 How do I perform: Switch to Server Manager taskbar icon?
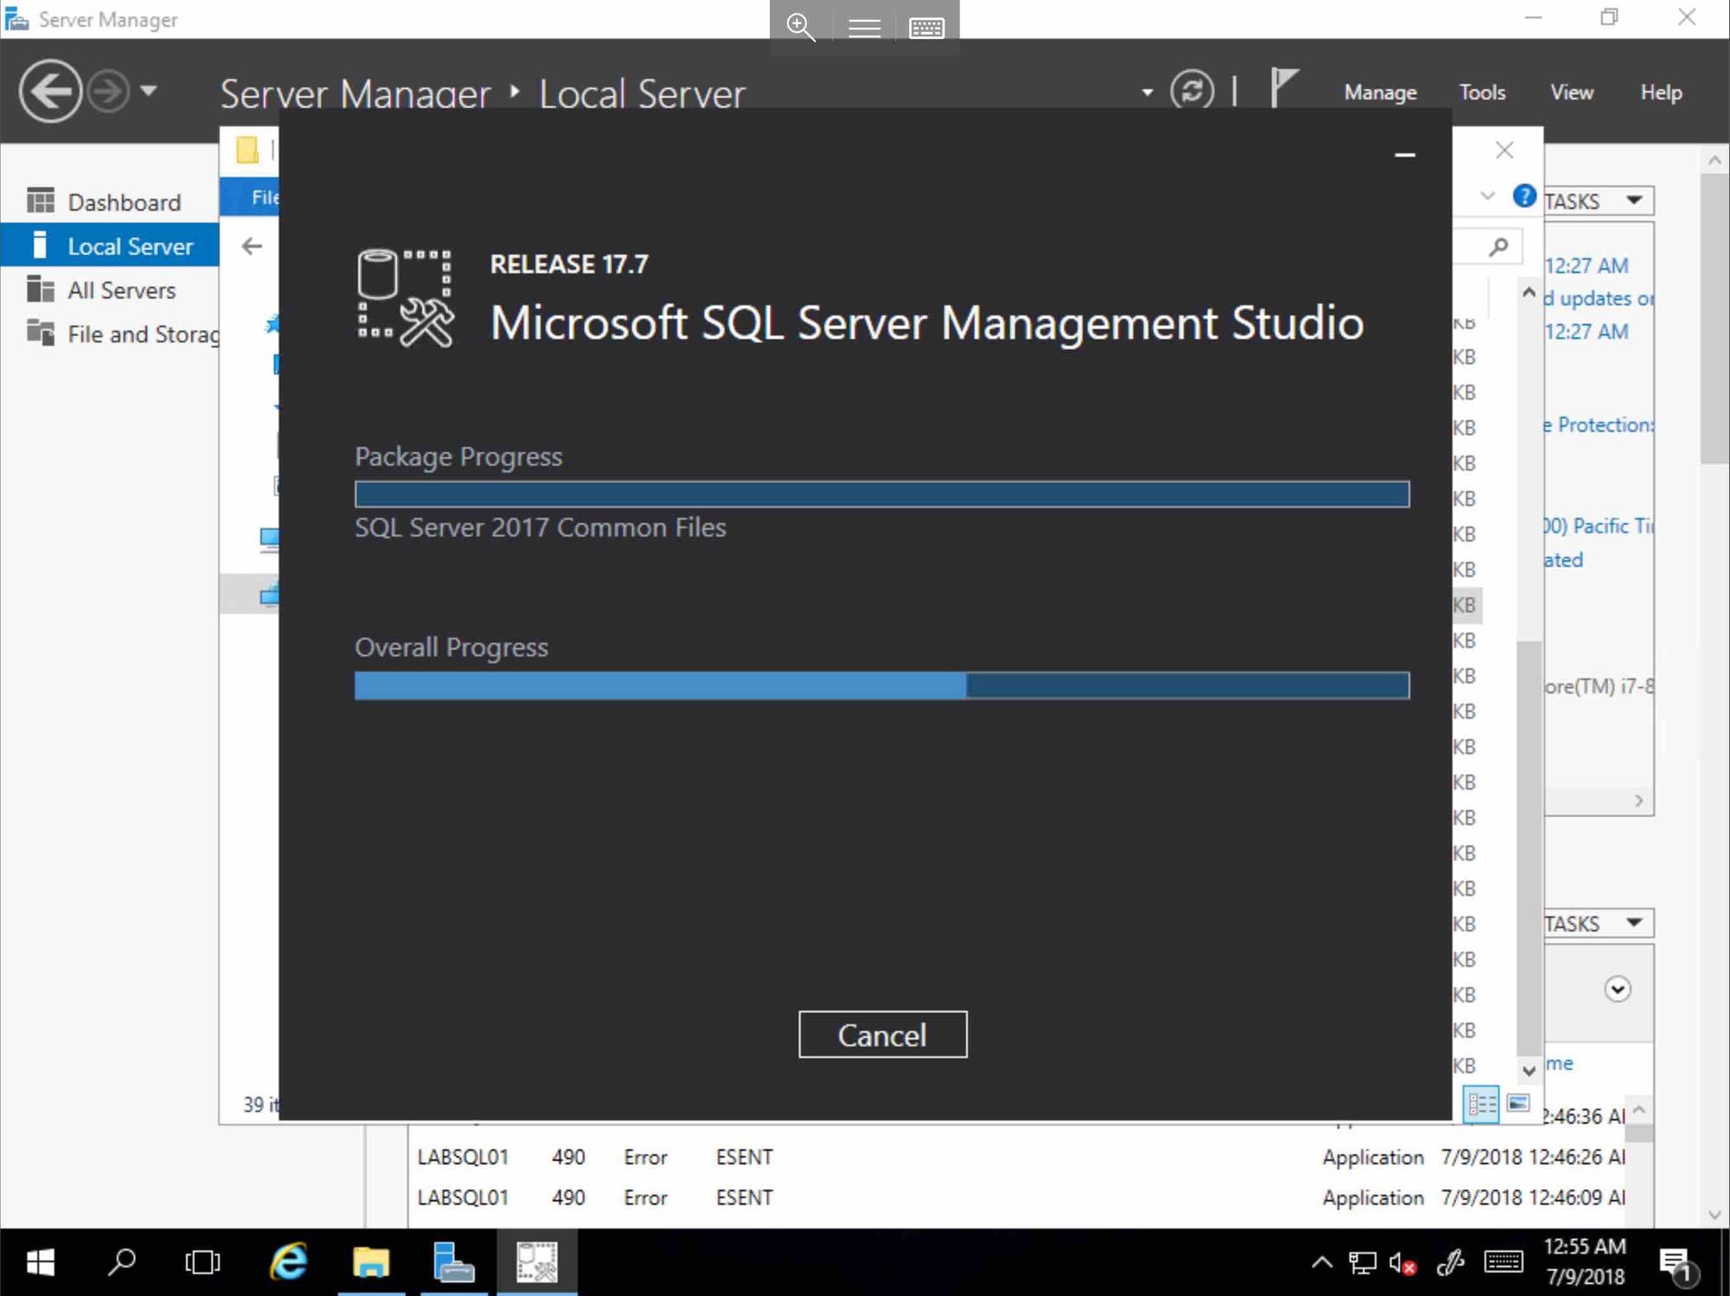point(453,1262)
